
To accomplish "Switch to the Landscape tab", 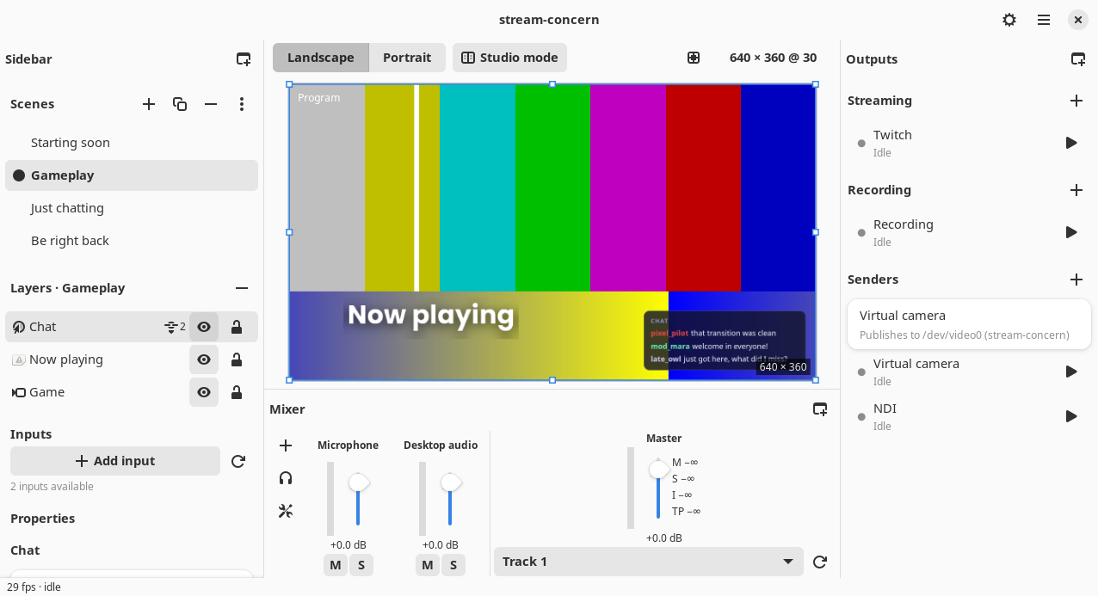I will click(x=321, y=58).
